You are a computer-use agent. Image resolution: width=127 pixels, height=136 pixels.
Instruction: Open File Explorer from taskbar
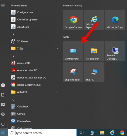click(102, 133)
